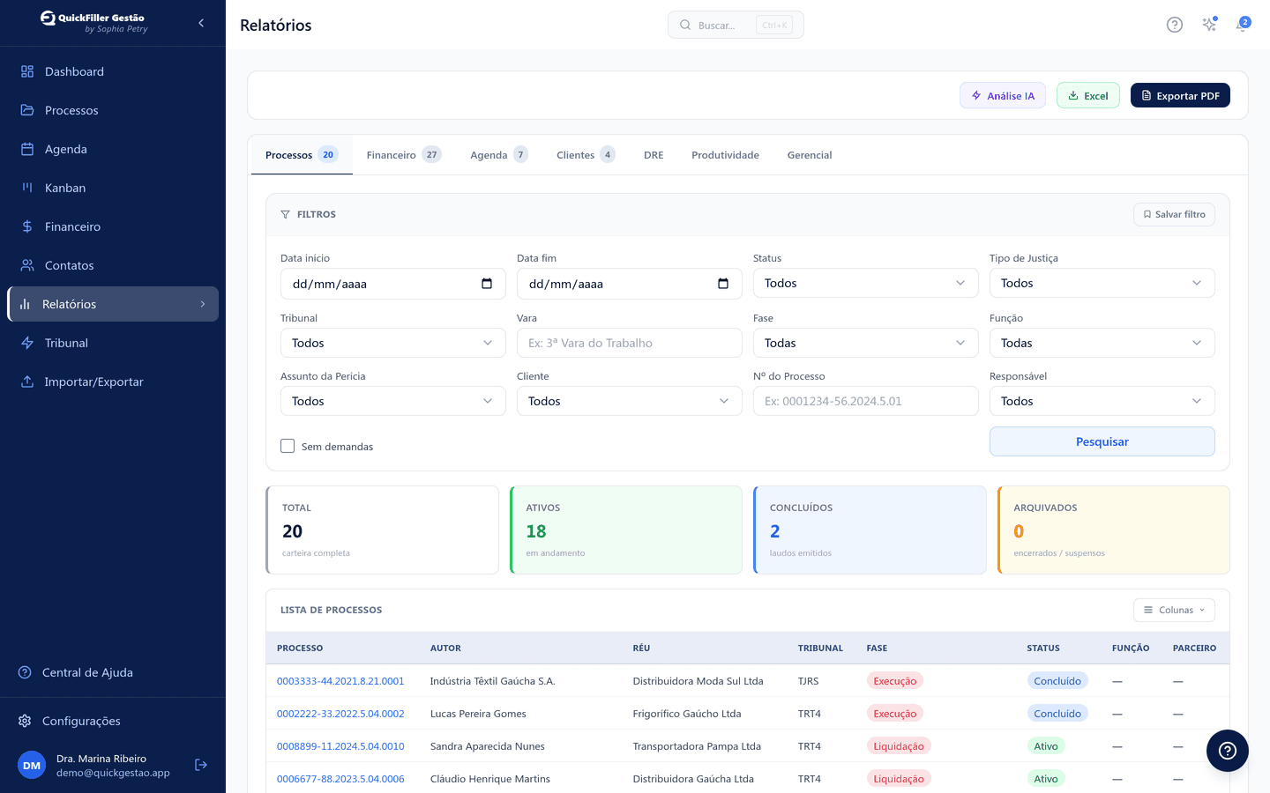Screen dimensions: 1270x793
Task: Switch to the DRE tab
Action: [x=654, y=155]
